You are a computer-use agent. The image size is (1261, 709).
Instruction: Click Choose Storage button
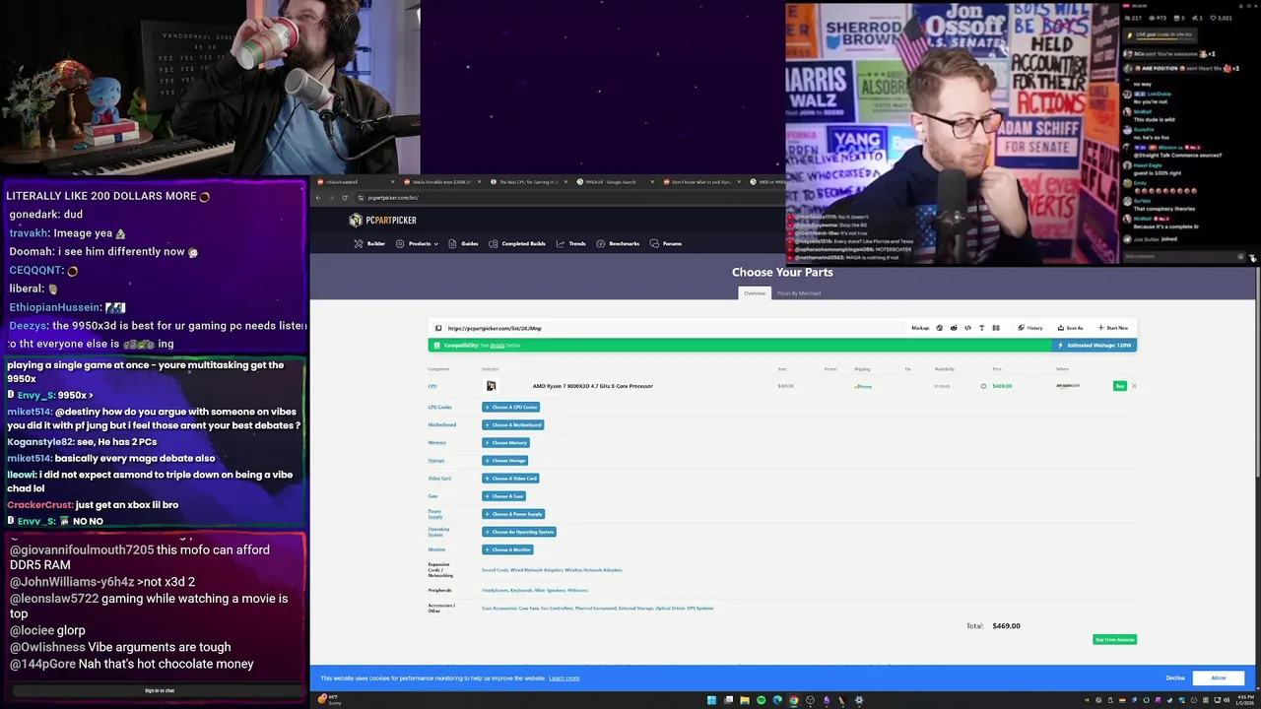pyautogui.click(x=505, y=460)
